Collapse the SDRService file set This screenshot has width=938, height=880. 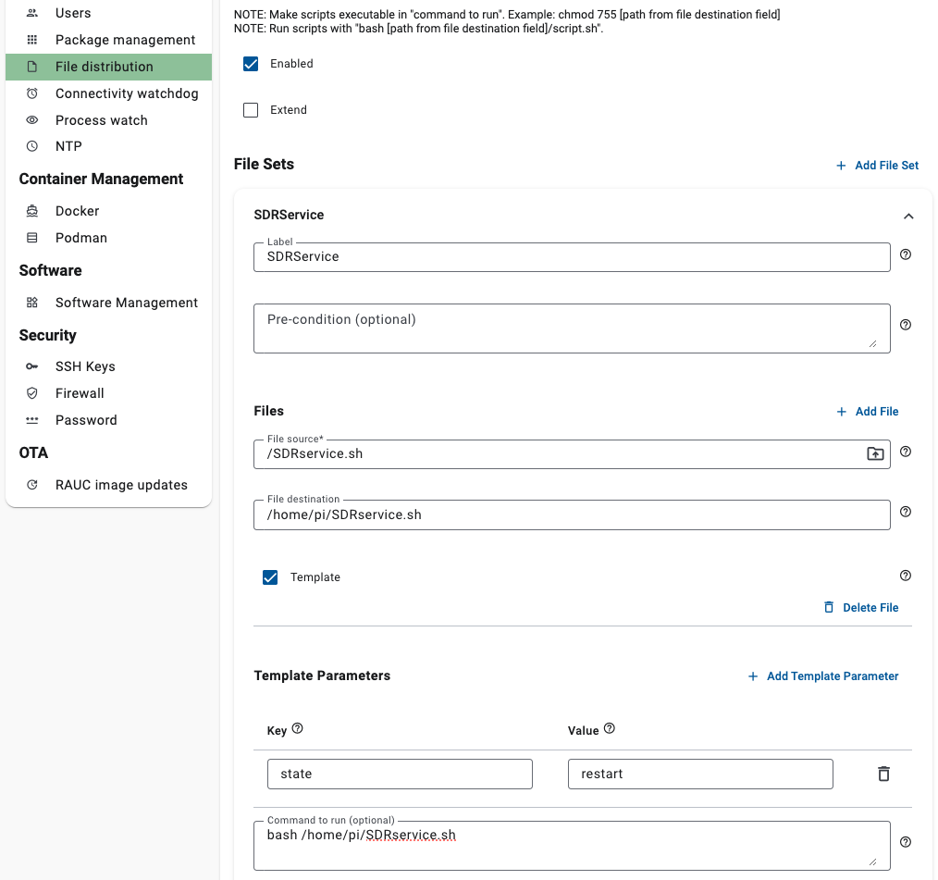pyautogui.click(x=907, y=215)
